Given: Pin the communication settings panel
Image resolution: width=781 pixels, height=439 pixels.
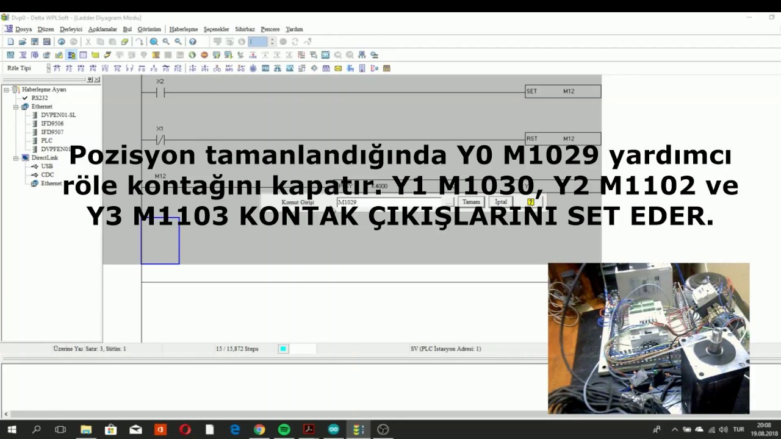Looking at the screenshot, I should click(90, 80).
